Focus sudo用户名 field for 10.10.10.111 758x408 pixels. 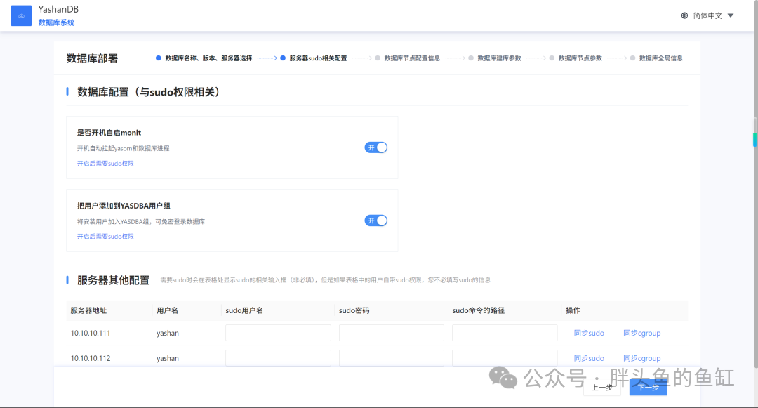coord(278,333)
